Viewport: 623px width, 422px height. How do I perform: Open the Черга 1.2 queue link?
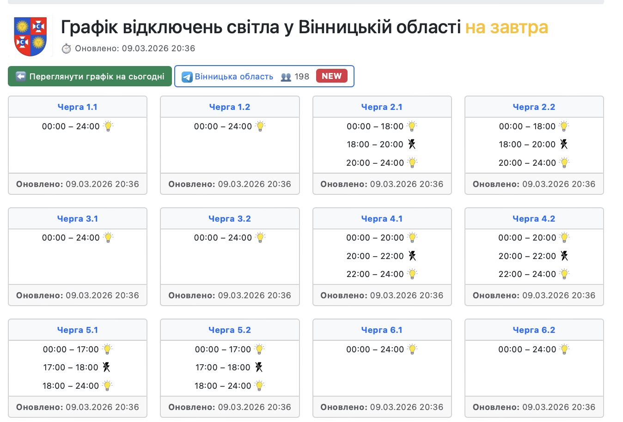click(230, 107)
